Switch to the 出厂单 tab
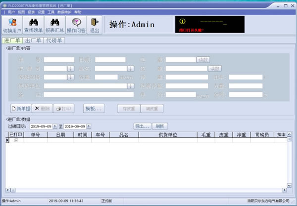 33,41
